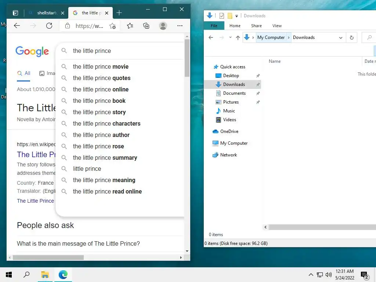Open the File tab in Explorer
The height and width of the screenshot is (282, 376).
pyautogui.click(x=214, y=26)
